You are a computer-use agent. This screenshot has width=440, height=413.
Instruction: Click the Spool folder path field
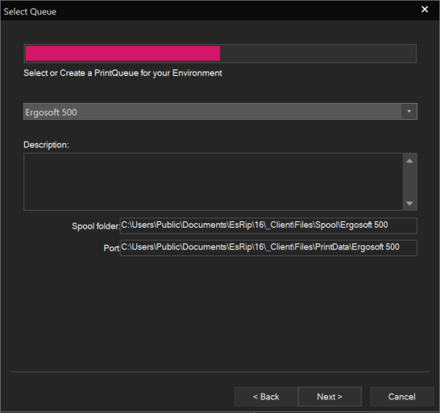[268, 225]
